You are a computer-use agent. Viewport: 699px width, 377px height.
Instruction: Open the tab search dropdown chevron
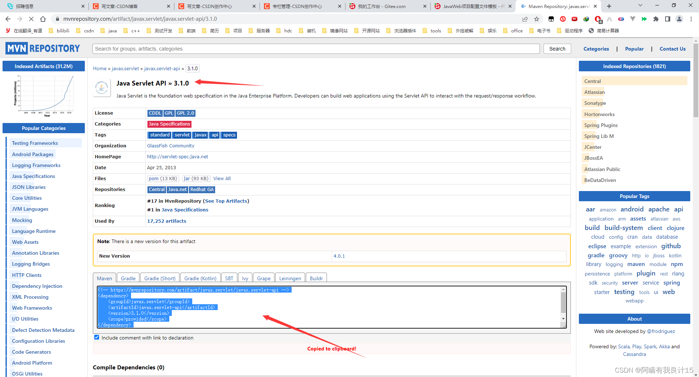640,5
